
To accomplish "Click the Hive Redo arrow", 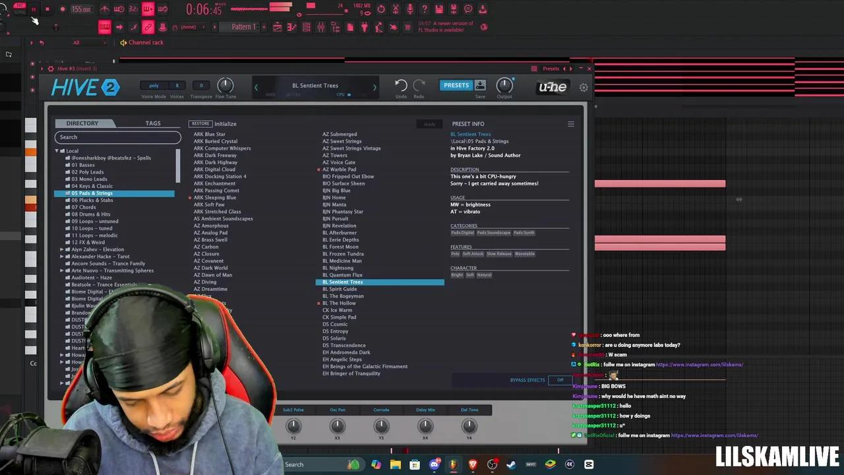I will (x=419, y=85).
